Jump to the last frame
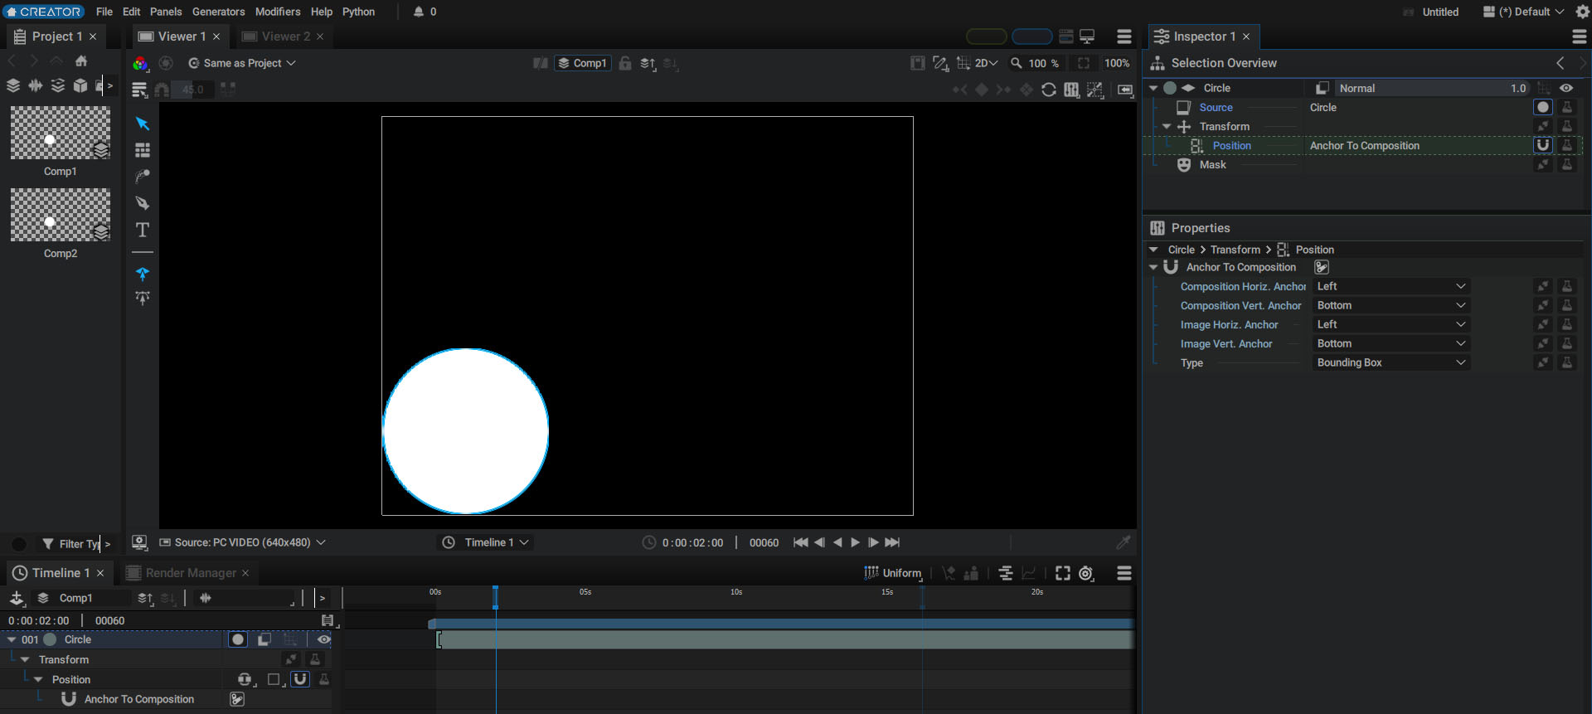Screen dimensions: 1592x714 [x=892, y=542]
